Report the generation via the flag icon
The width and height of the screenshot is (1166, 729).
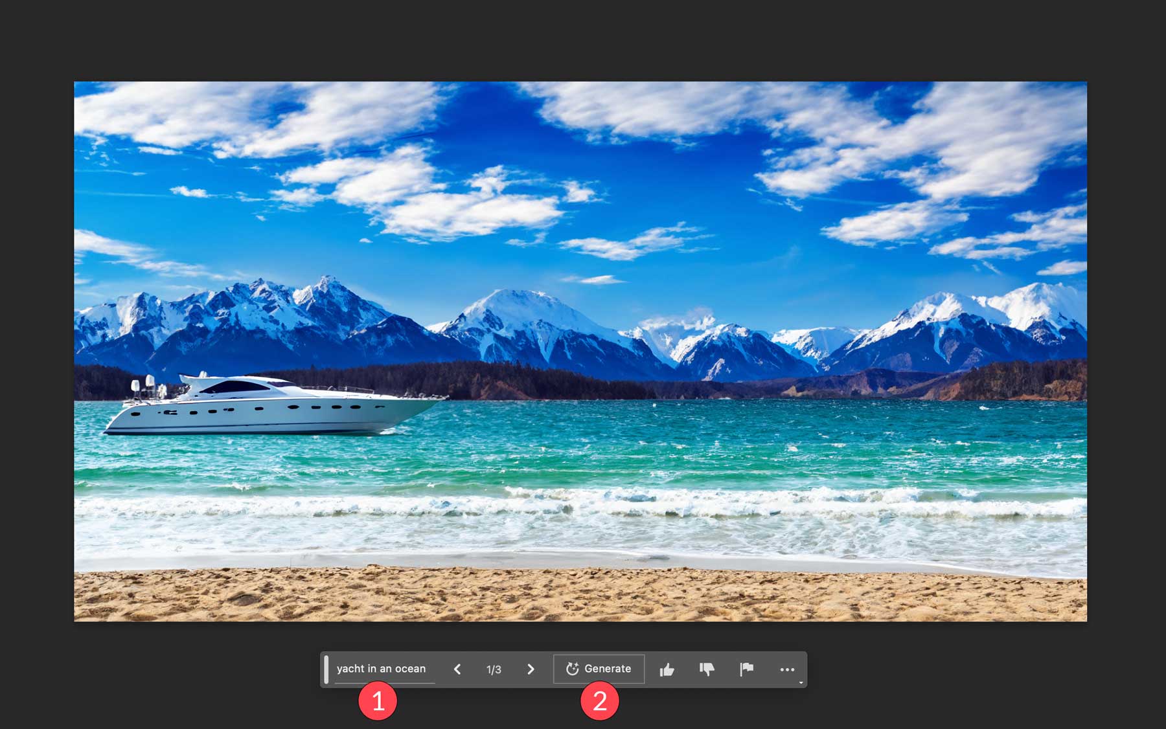click(748, 669)
